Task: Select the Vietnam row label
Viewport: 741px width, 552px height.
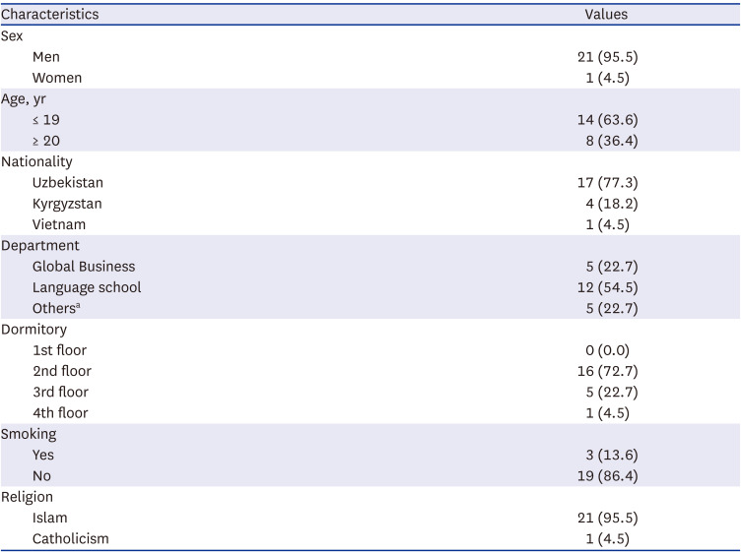Action: (x=59, y=224)
